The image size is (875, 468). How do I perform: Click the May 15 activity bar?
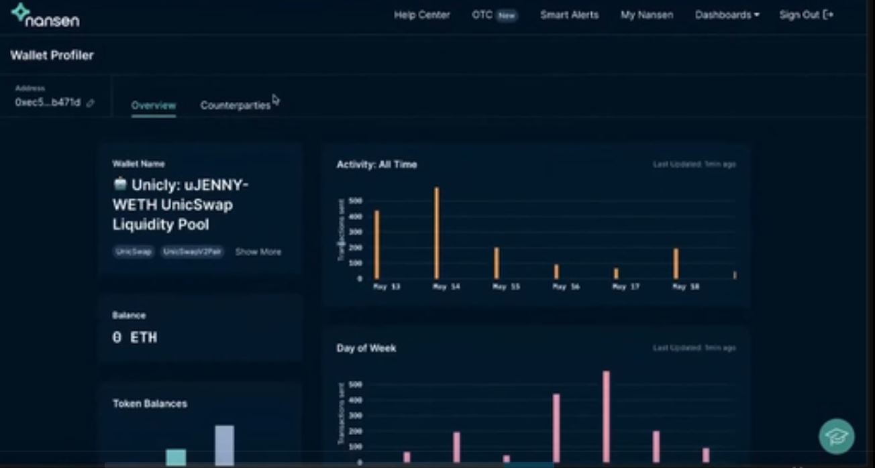point(497,263)
